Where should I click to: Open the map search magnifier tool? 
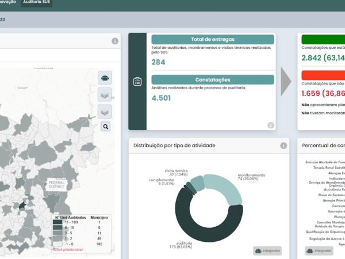pos(105,127)
